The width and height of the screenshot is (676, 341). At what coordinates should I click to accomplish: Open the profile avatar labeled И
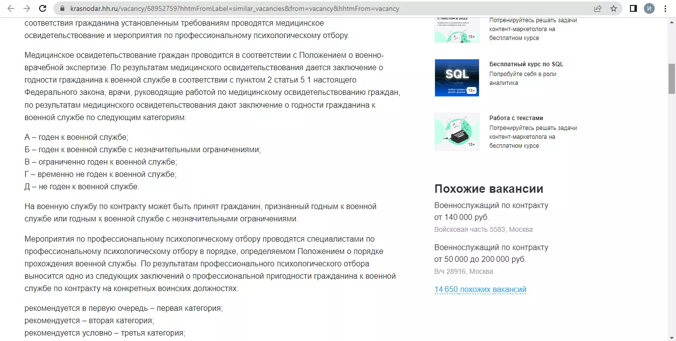(649, 8)
